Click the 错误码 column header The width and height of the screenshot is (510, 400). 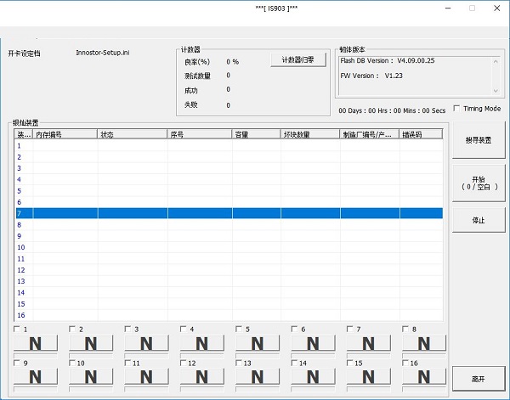(x=421, y=134)
